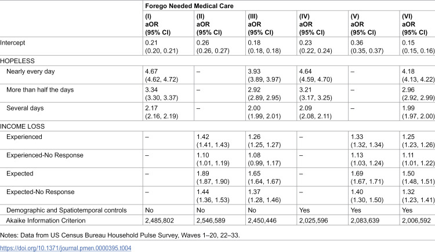Click the 'Experienced-No Response' row label
The width and height of the screenshot is (435, 252).
coord(45,155)
